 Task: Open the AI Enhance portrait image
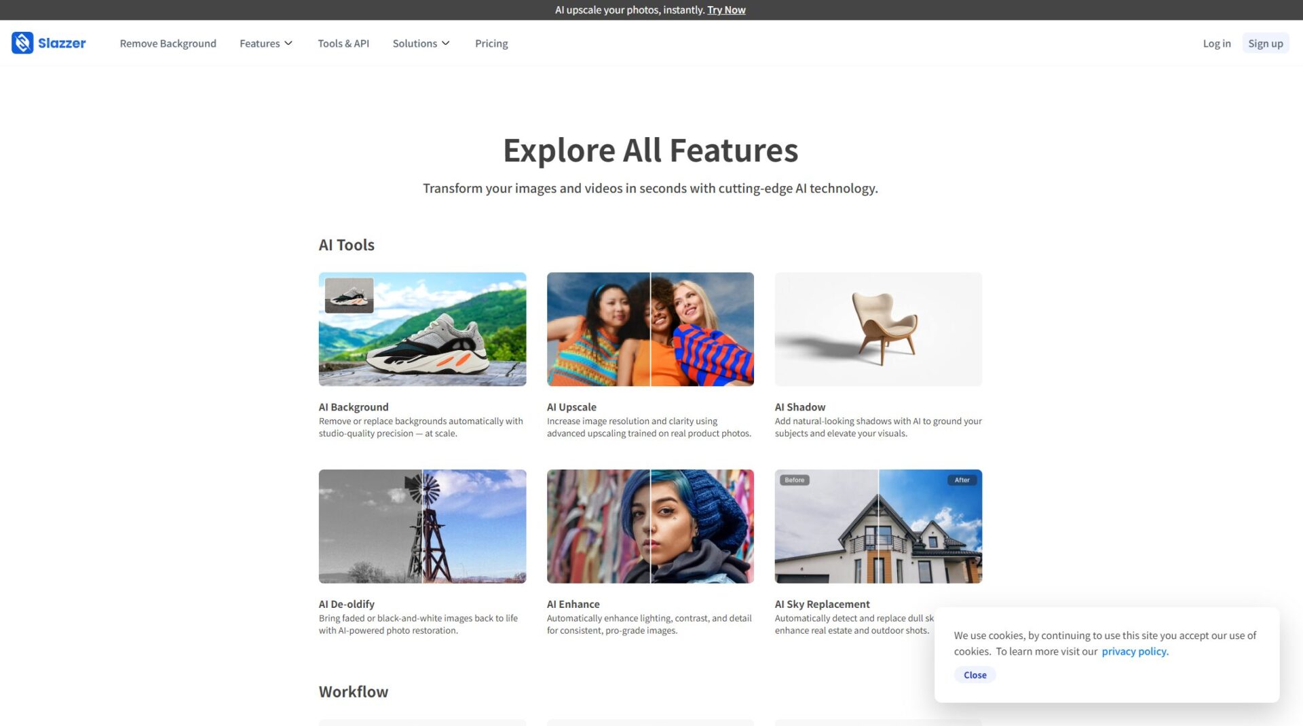pyautogui.click(x=650, y=526)
